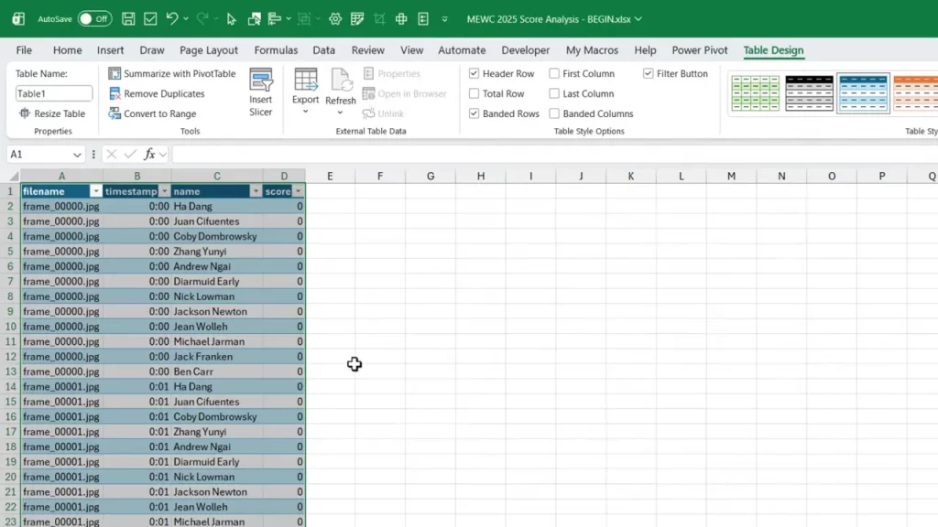This screenshot has height=527, width=938.
Task: Enable the Total Row checkbox
Action: [474, 94]
